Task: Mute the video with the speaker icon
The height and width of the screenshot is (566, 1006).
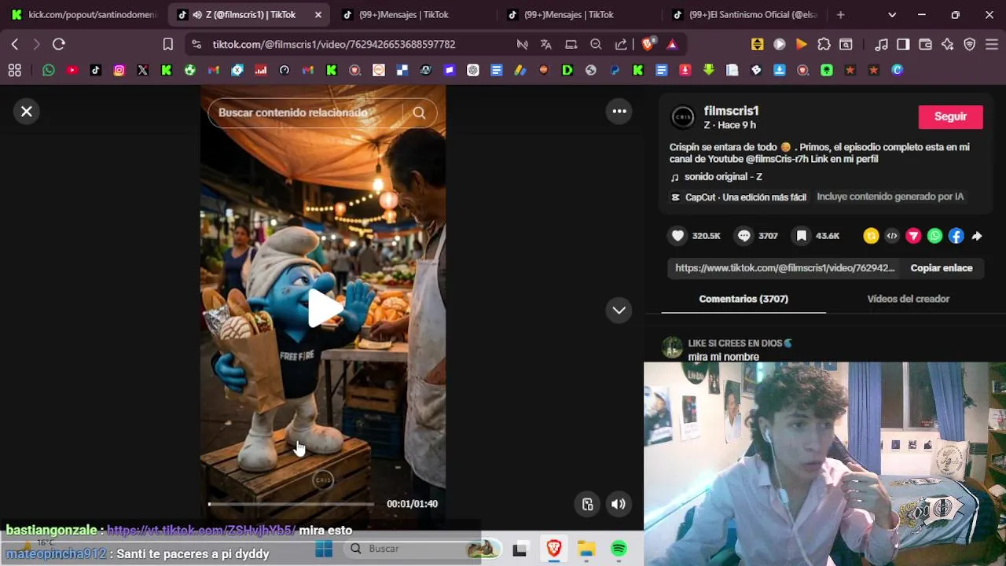Action: 619,505
